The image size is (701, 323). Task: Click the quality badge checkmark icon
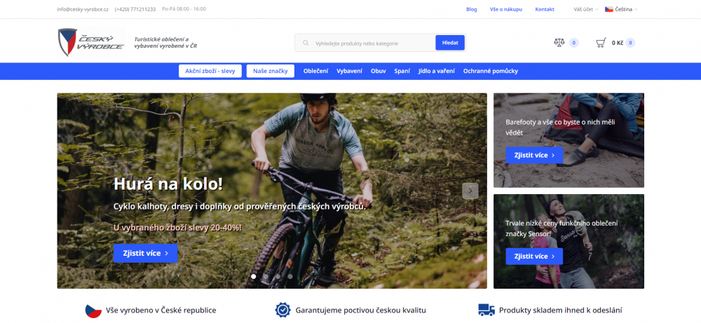[283, 310]
